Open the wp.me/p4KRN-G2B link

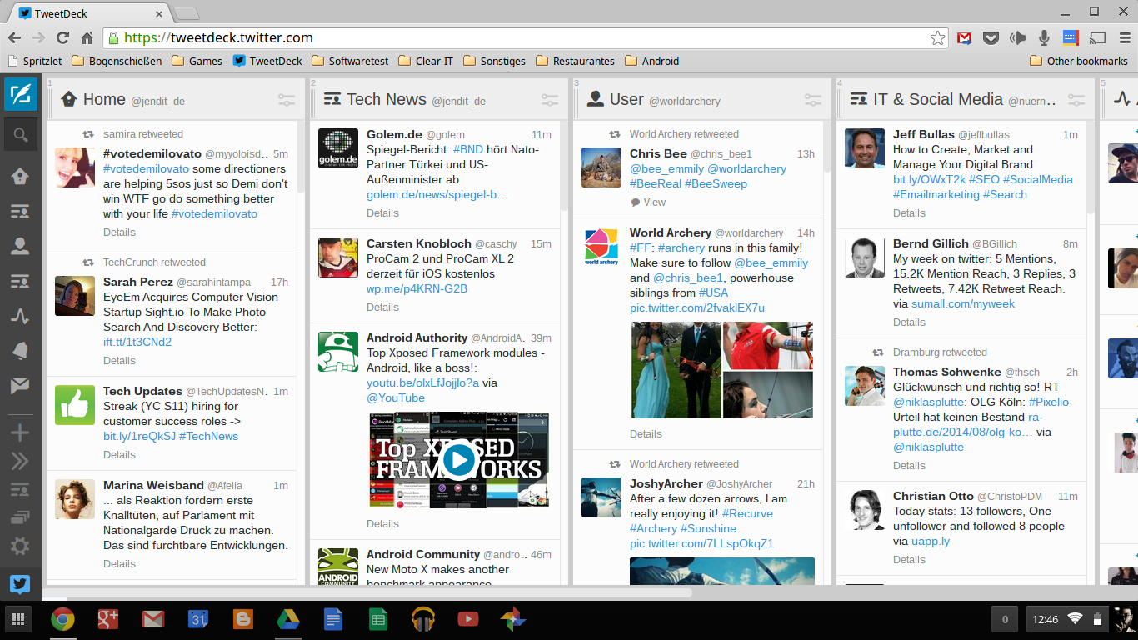417,289
